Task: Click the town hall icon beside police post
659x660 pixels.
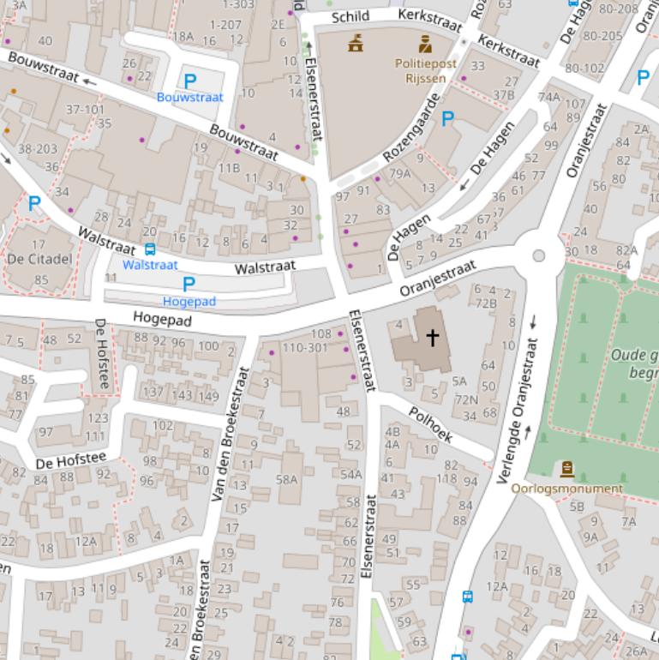Action: pos(356,43)
